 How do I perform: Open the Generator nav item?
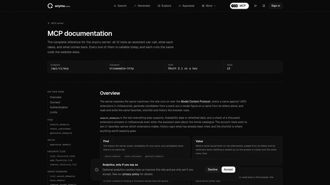tap(142, 6)
